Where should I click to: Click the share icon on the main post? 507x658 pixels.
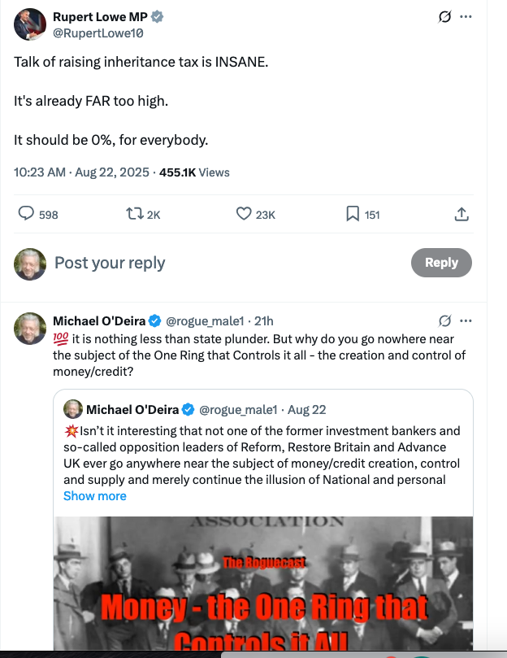click(x=461, y=214)
